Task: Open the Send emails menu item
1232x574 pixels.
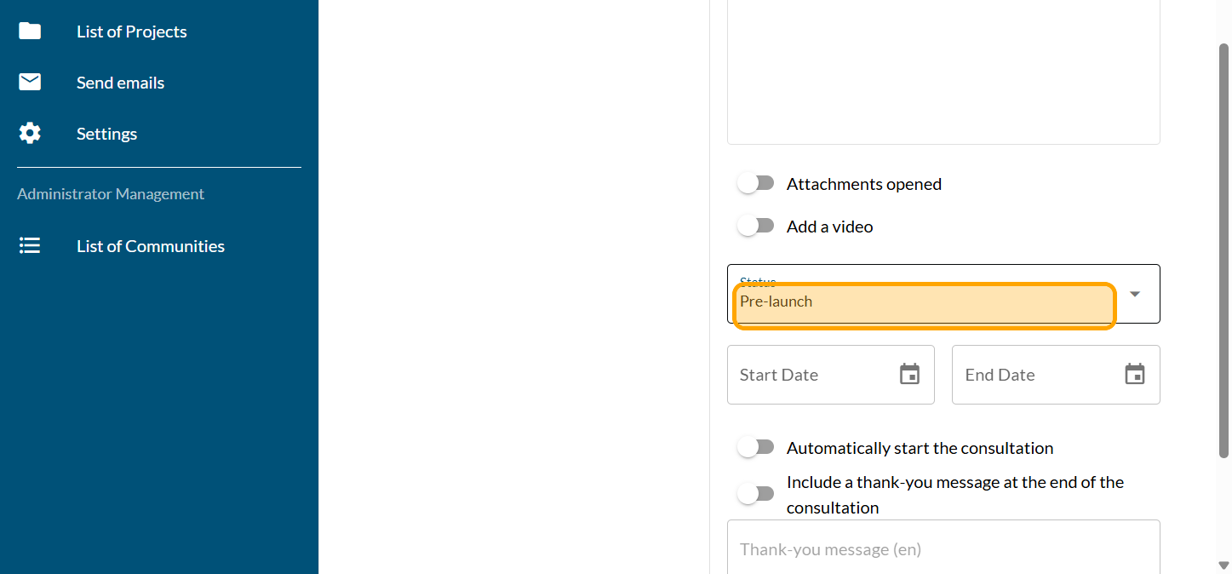Action: [120, 83]
